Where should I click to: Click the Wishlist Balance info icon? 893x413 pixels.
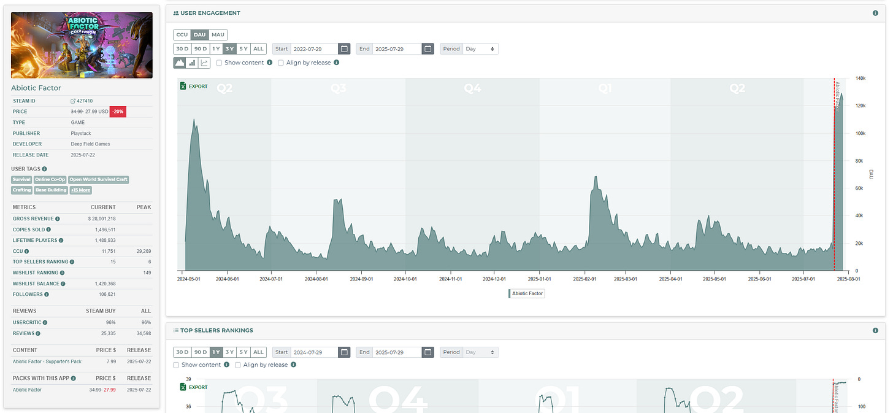(x=64, y=284)
